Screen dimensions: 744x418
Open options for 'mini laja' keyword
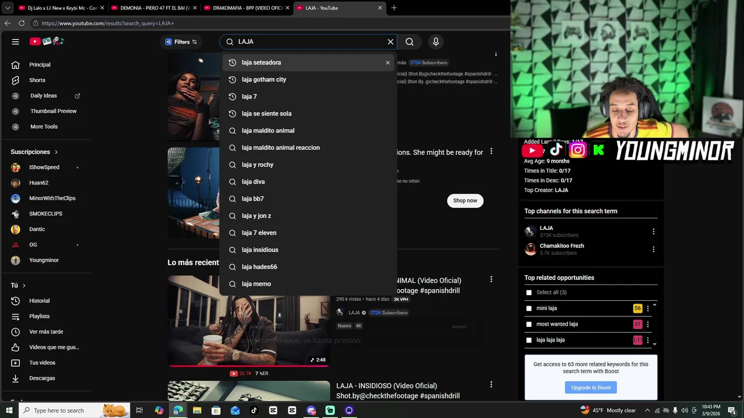(648, 308)
